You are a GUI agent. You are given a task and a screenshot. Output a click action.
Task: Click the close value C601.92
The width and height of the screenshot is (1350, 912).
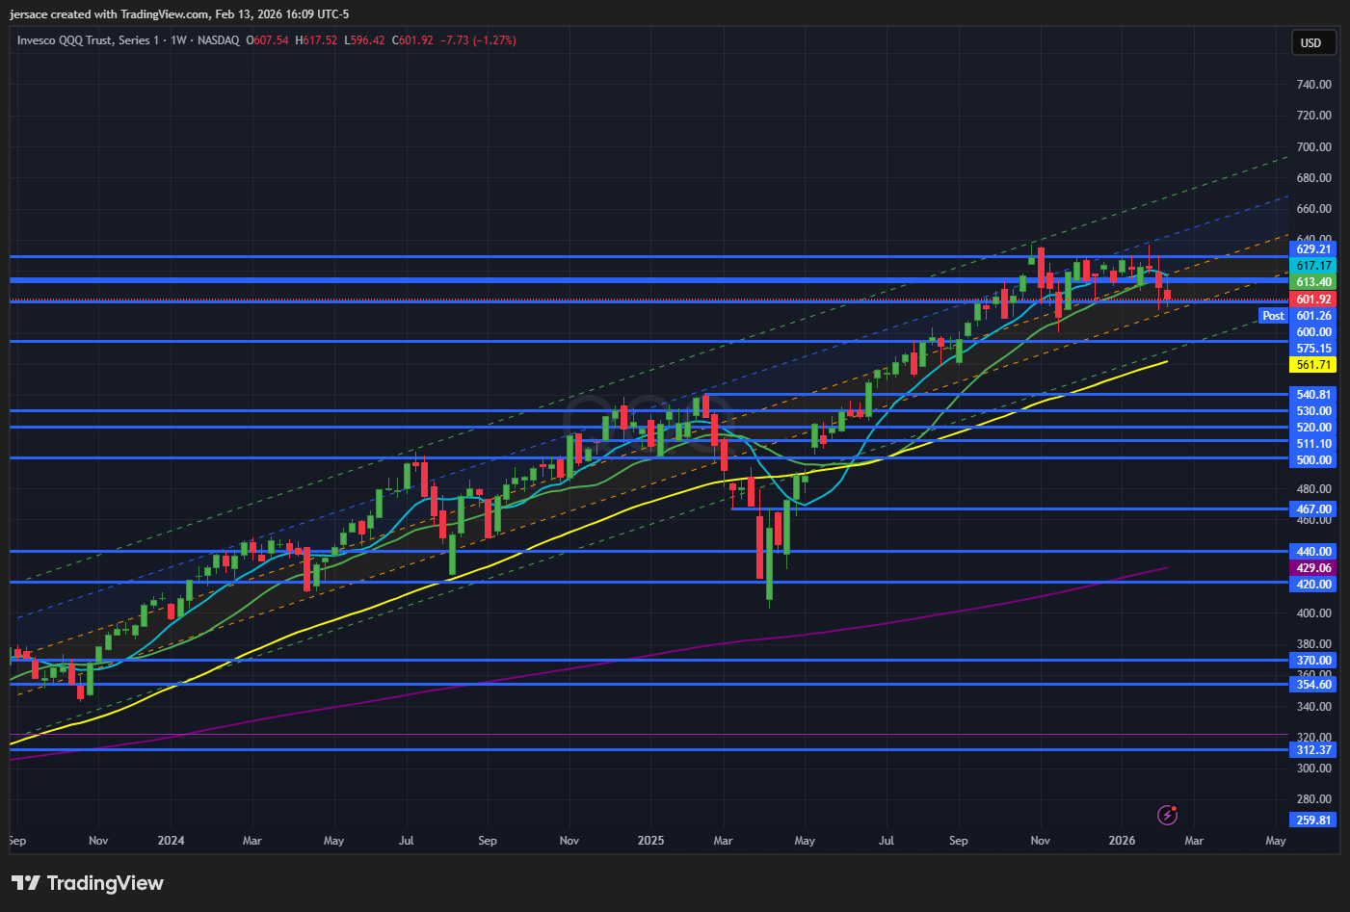click(x=412, y=40)
